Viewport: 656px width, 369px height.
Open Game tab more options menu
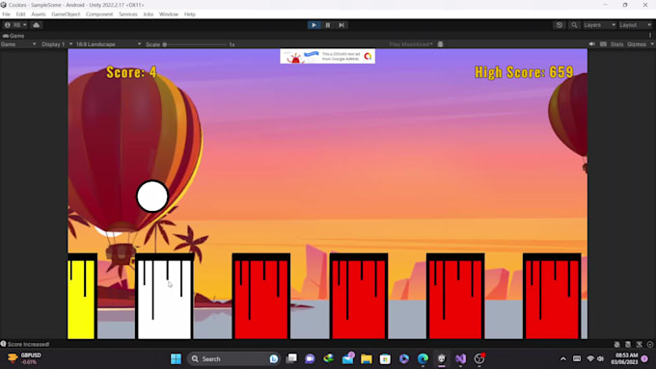tap(650, 36)
